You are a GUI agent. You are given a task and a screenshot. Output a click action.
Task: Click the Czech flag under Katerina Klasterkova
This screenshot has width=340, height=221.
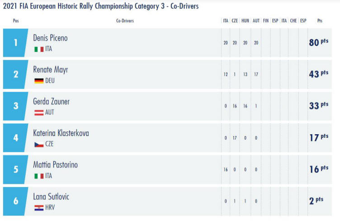point(39,144)
